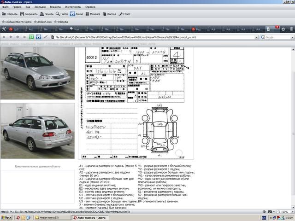This screenshot has width=295, height=221.
Task: Click the Auto-most.ru - Opera taskbar button
Action: pyautogui.click(x=90, y=218)
